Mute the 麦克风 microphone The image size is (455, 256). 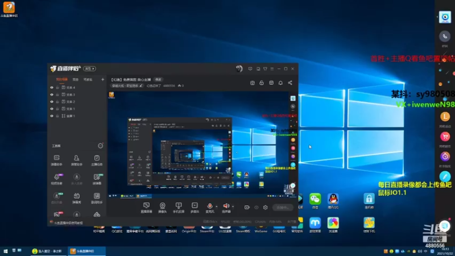210,208
